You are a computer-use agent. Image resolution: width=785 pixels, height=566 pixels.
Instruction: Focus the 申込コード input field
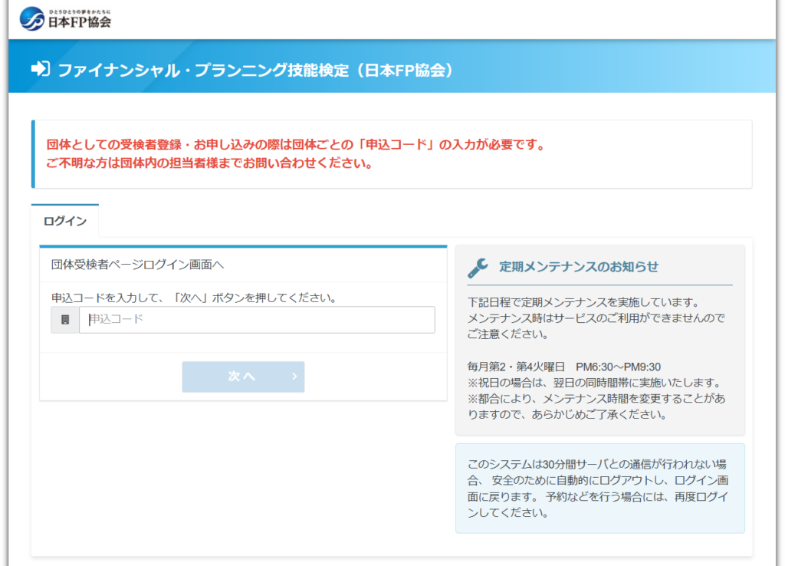tap(257, 320)
